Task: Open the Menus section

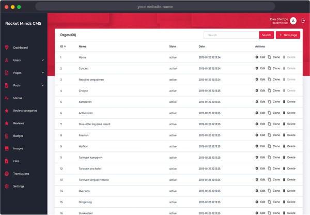Action: coord(18,98)
